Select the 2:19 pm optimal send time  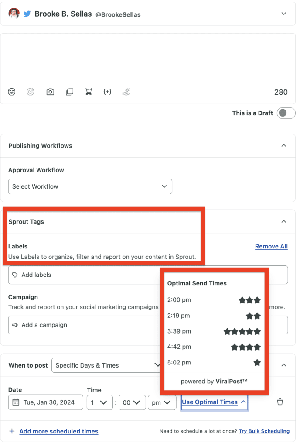pos(214,316)
